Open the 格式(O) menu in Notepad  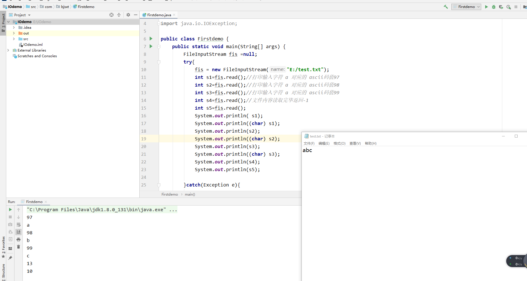pos(339,143)
